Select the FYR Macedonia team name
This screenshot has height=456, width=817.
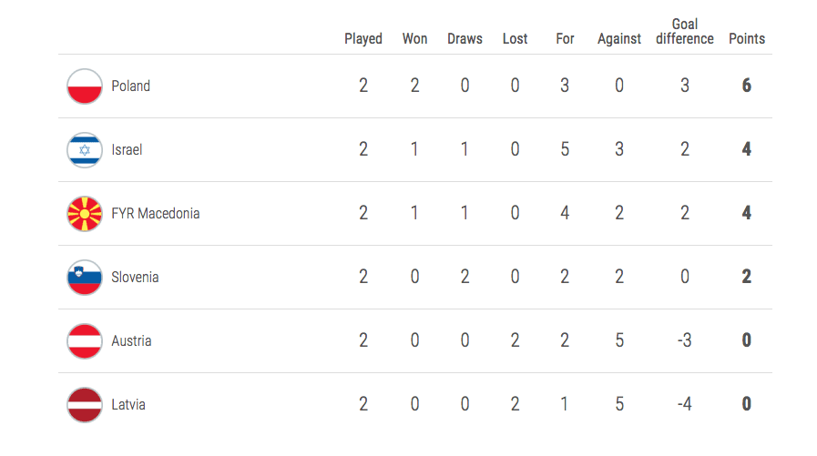point(156,214)
